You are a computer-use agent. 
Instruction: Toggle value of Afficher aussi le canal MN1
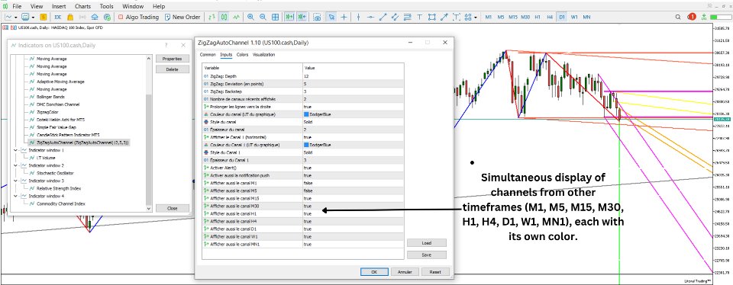point(353,244)
